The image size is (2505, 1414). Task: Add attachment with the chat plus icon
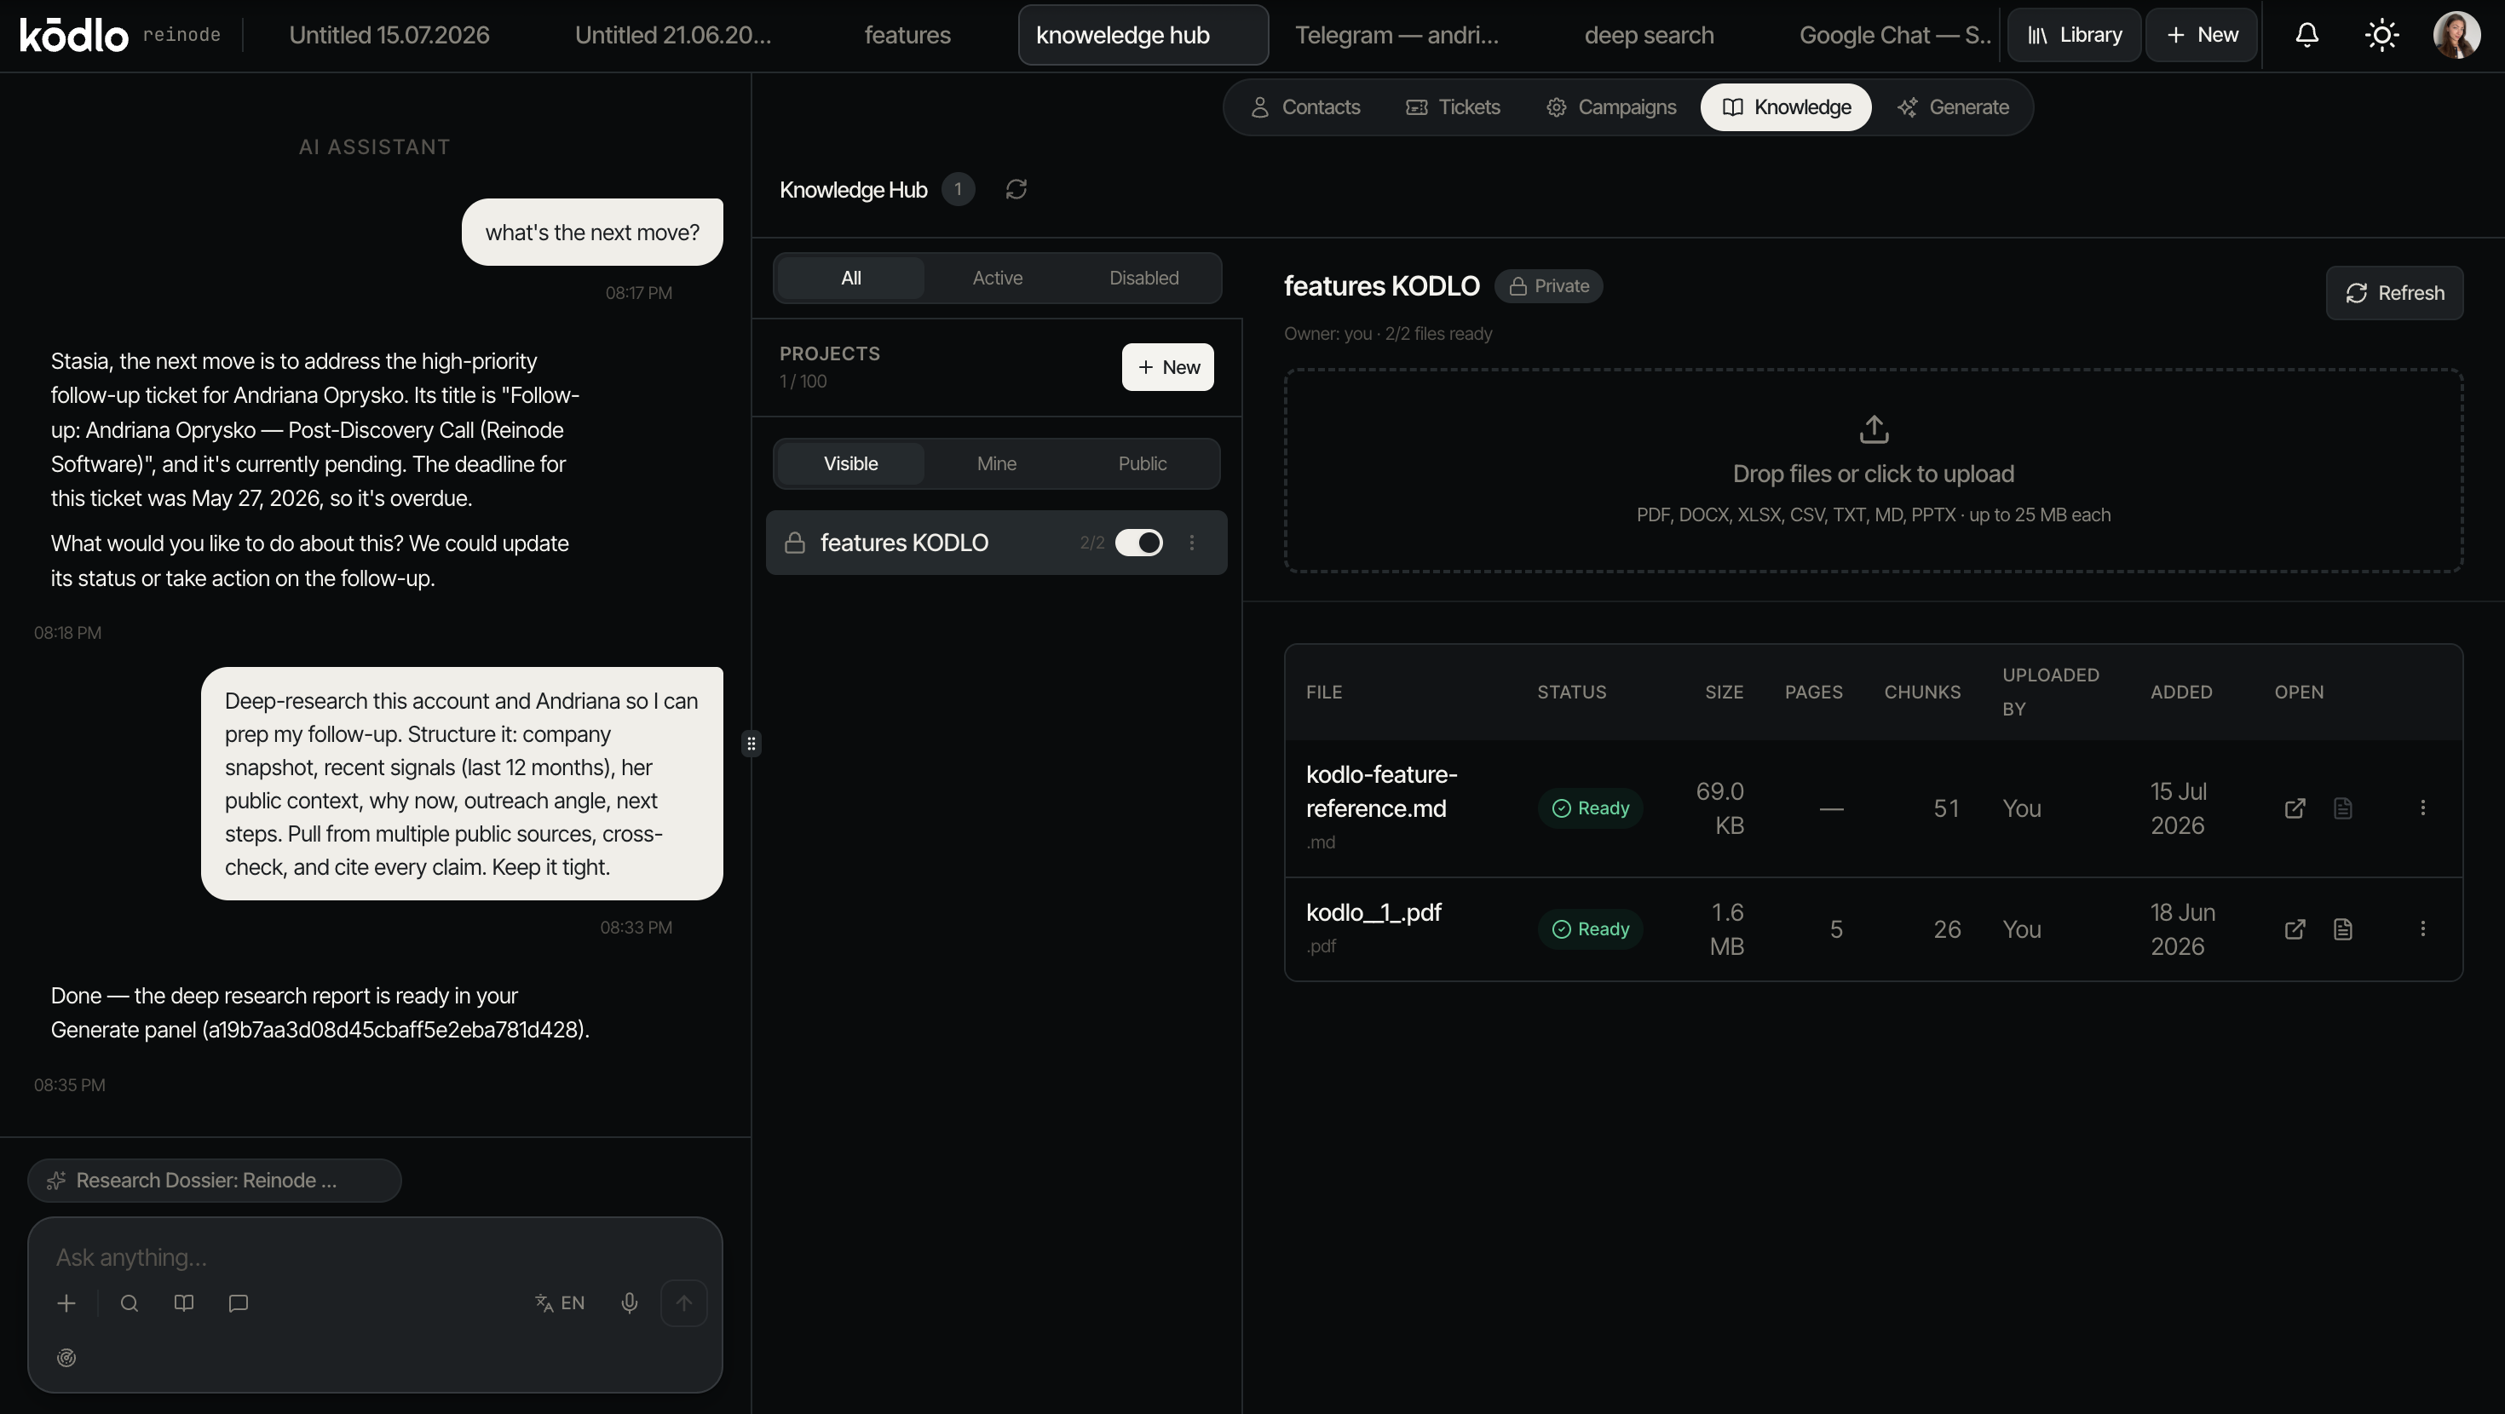66,1303
